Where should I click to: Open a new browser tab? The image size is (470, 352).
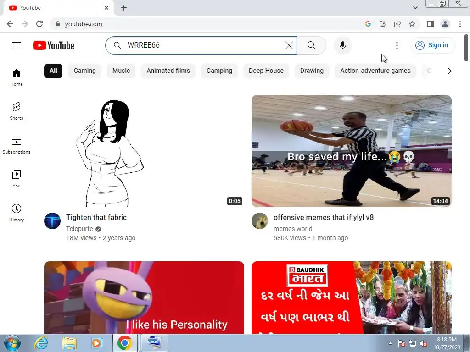point(124,8)
